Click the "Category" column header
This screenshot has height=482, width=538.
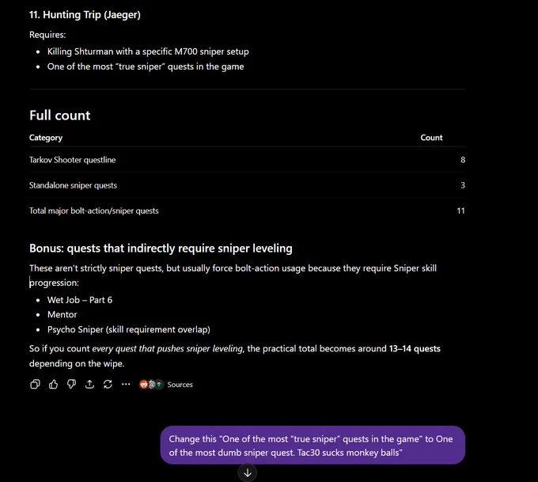[x=46, y=138]
